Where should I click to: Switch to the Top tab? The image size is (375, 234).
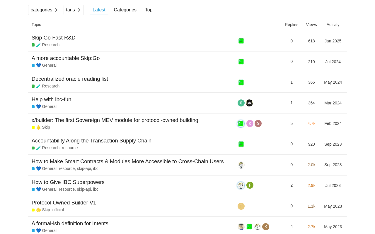coord(149,10)
